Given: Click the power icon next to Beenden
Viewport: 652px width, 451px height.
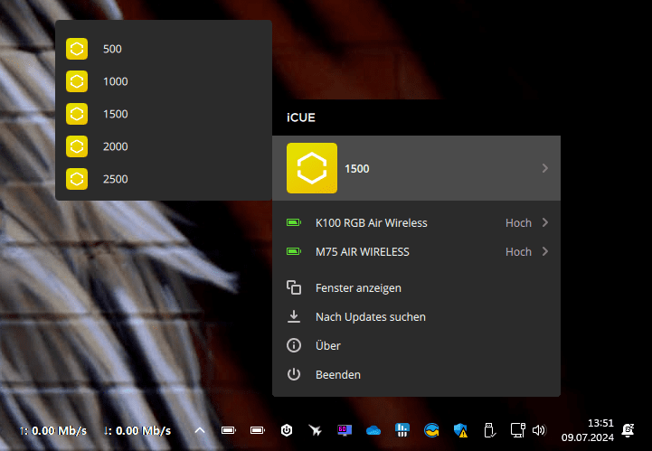Looking at the screenshot, I should pos(294,374).
